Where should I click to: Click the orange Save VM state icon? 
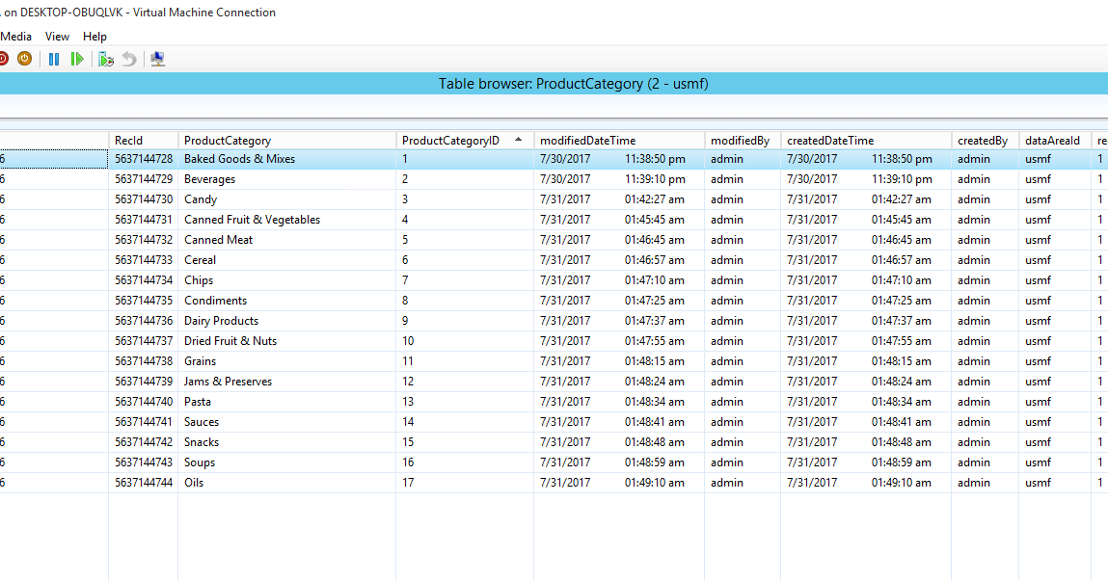pyautogui.click(x=25, y=59)
